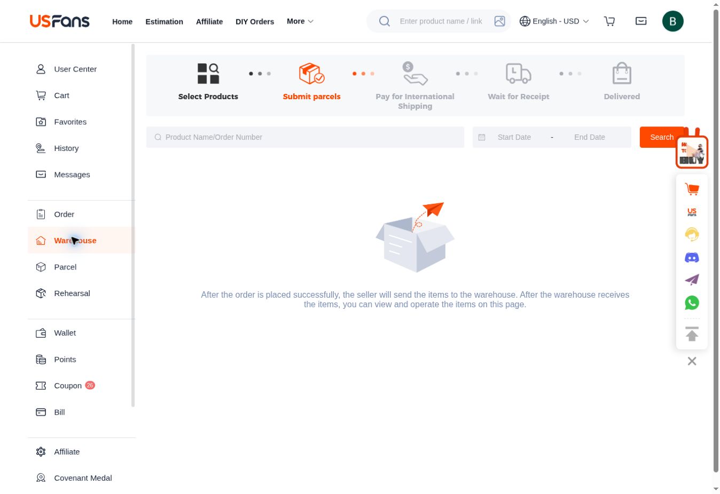Click the Delivered bag icon

click(x=622, y=74)
